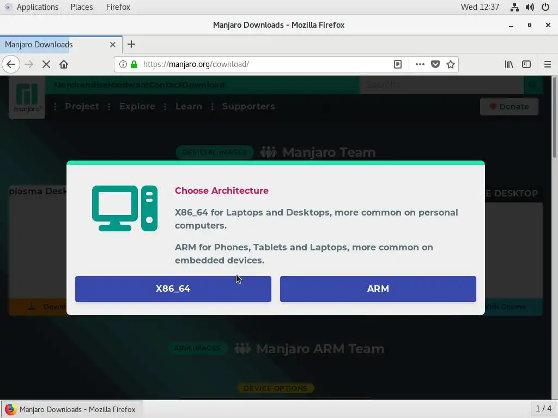
Task: Open the volume control icon
Action: click(530, 7)
